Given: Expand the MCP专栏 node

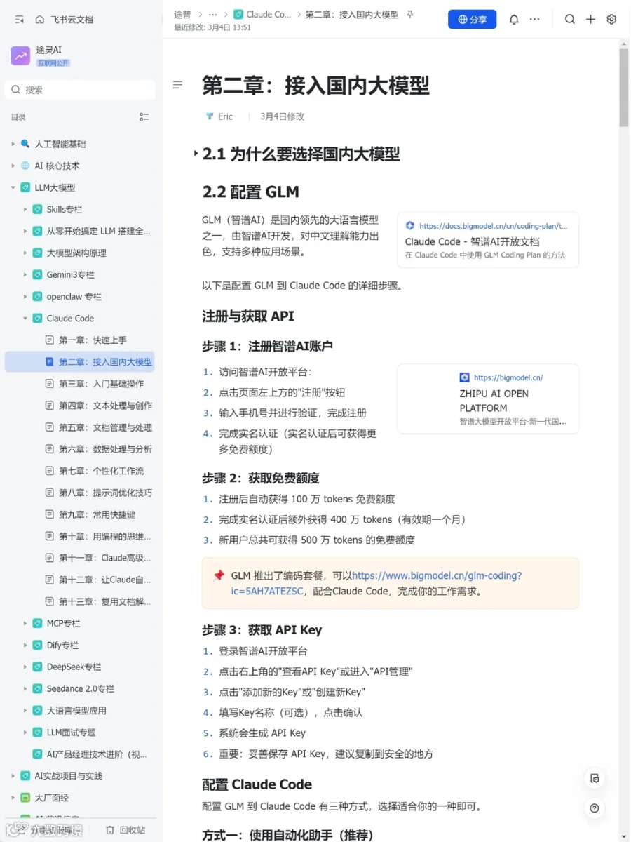Looking at the screenshot, I should [x=25, y=623].
